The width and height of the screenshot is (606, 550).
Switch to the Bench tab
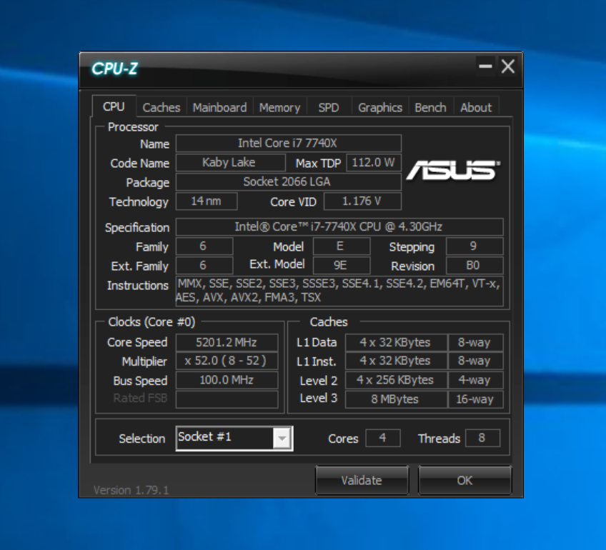point(430,107)
